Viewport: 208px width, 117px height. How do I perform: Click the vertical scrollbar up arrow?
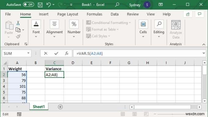click(x=205, y=63)
